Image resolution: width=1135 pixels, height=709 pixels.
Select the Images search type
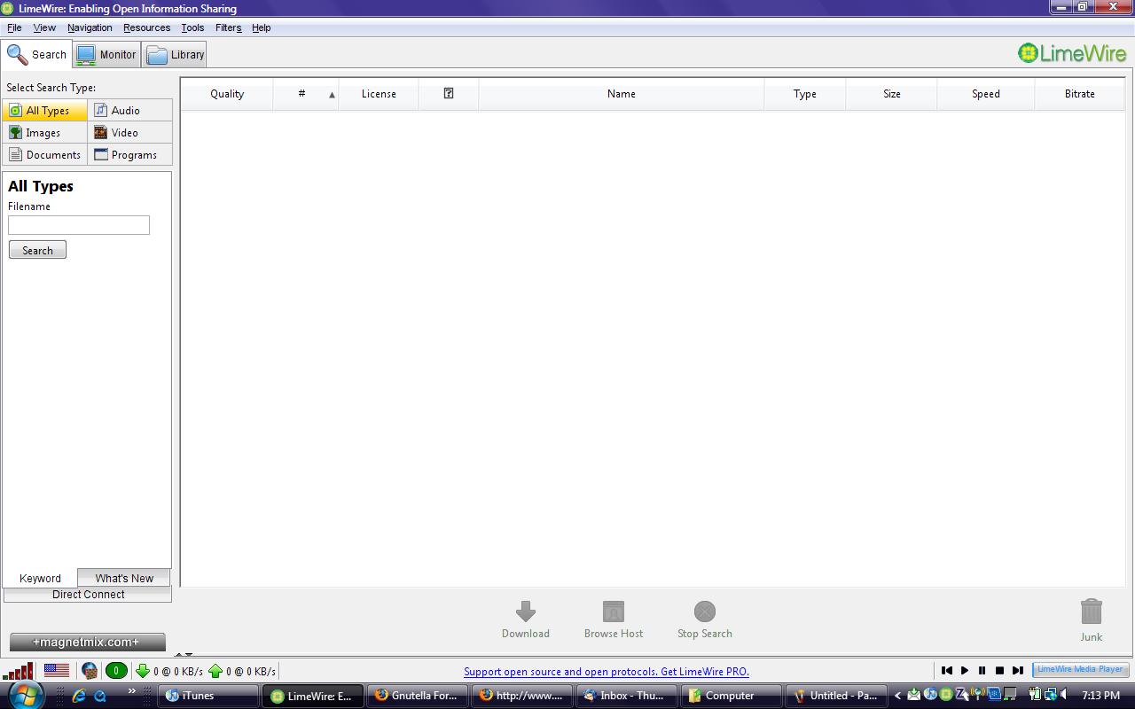pyautogui.click(x=45, y=132)
